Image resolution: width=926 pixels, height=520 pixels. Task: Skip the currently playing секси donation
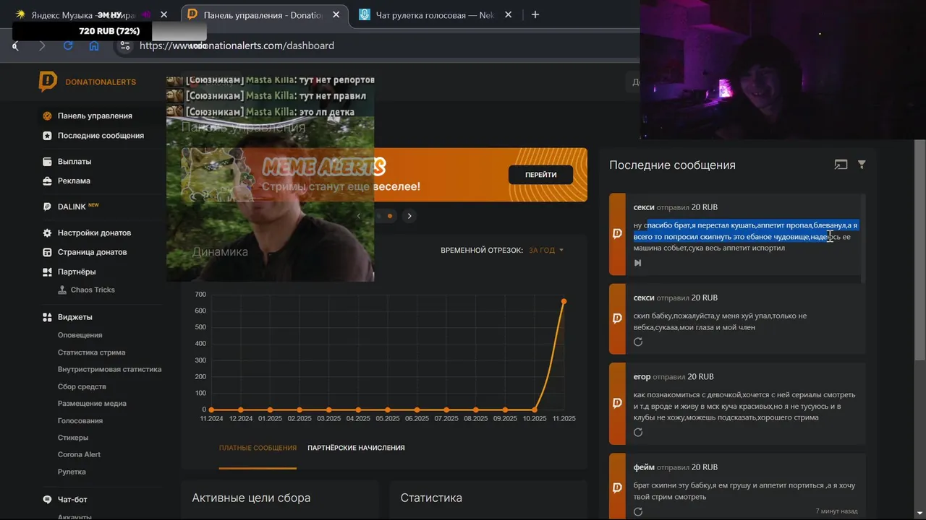tap(637, 263)
